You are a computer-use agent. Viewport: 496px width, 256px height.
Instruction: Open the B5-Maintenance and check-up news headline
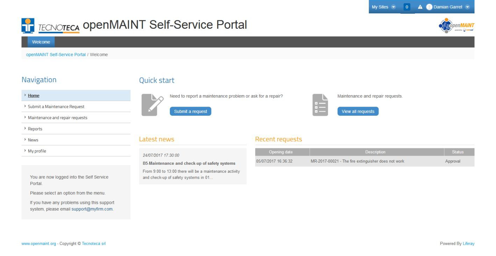click(x=189, y=163)
